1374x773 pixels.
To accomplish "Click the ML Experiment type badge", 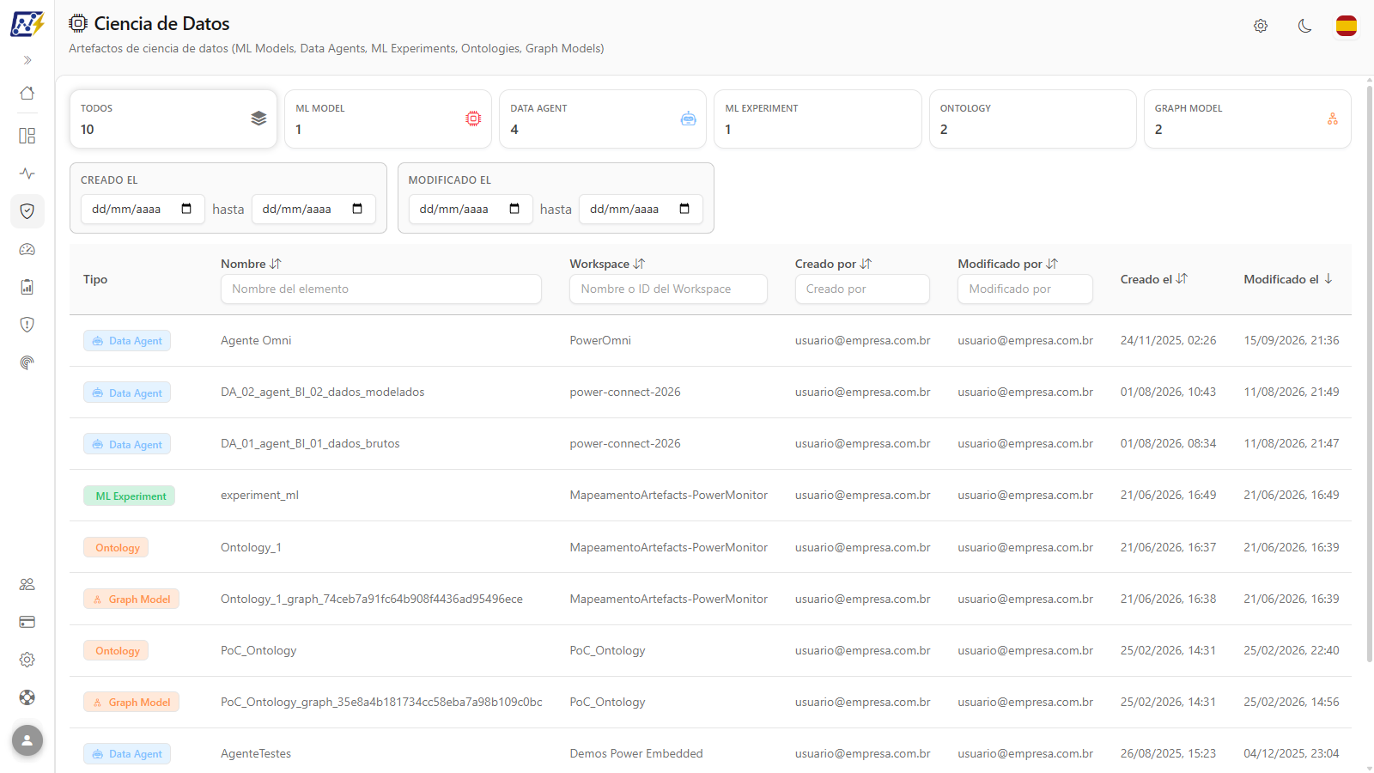I will coord(130,496).
